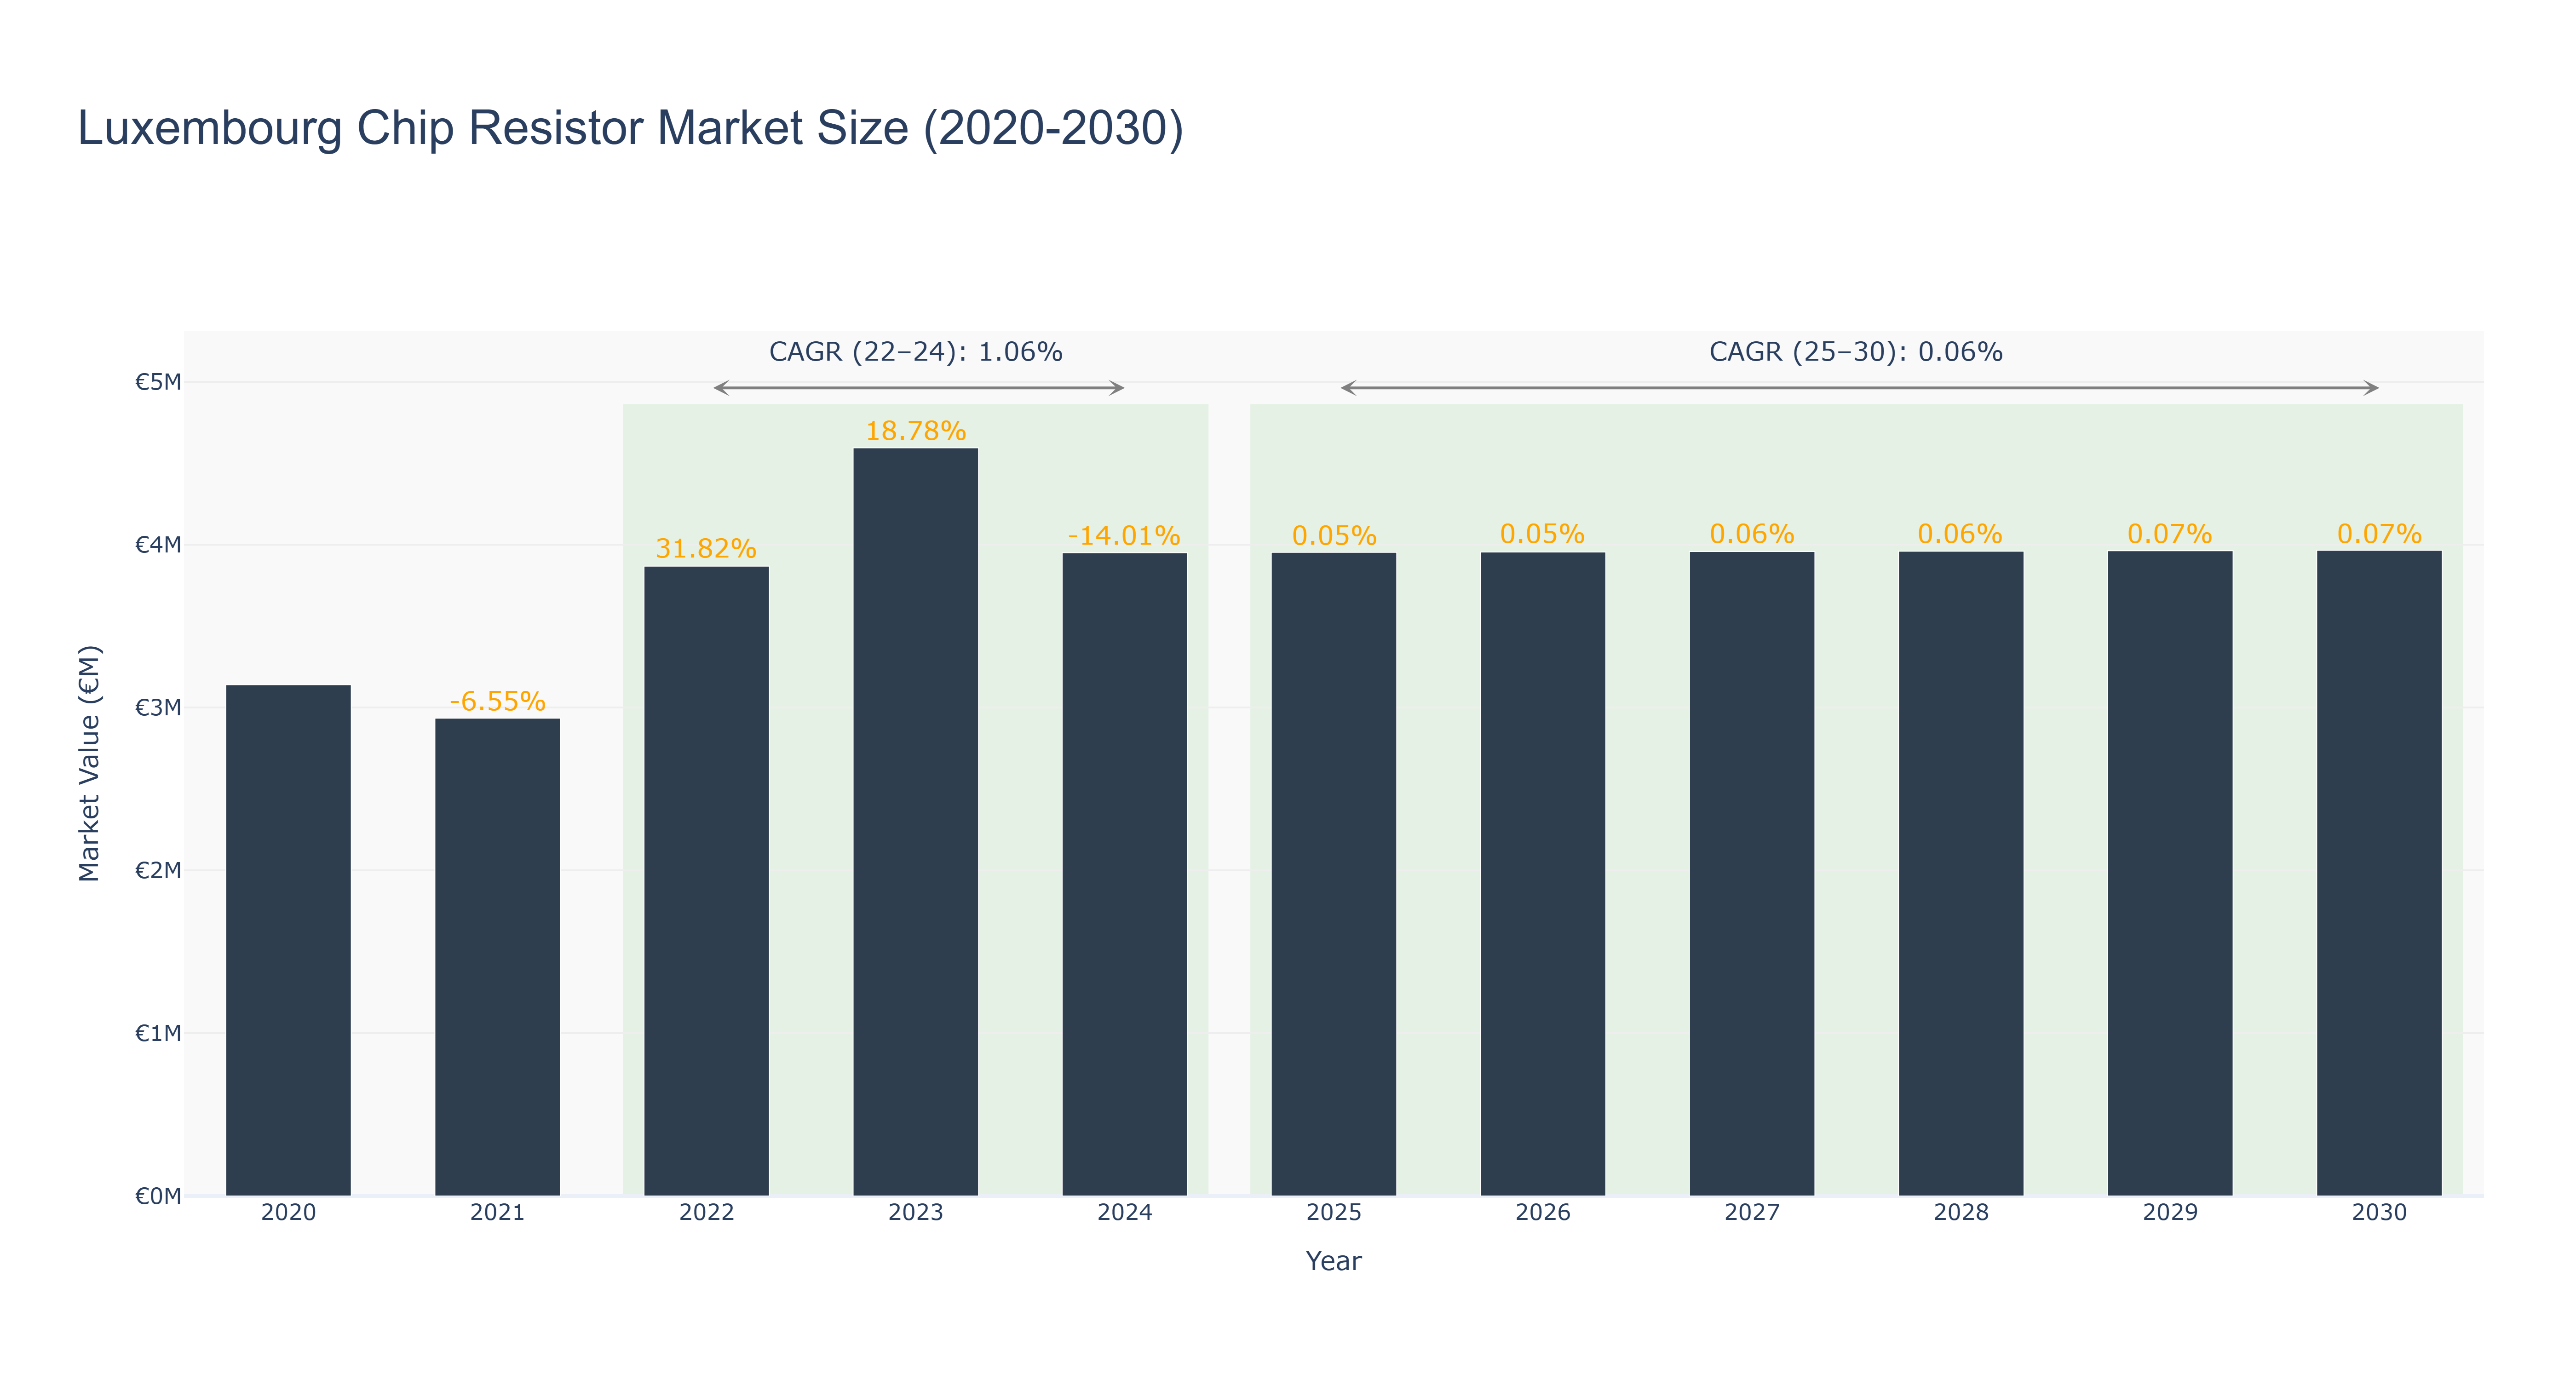
Task: Click the "2021" x-axis label
Action: [x=497, y=1213]
